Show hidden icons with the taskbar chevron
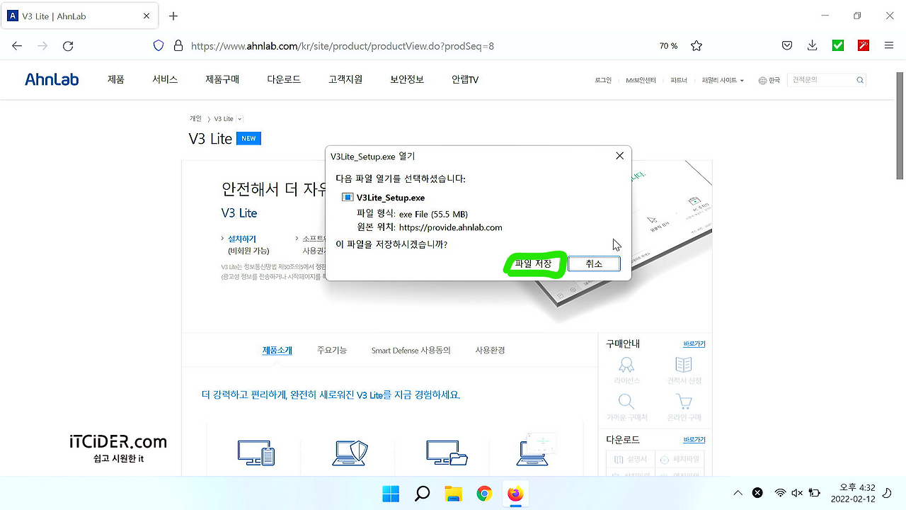The height and width of the screenshot is (510, 906). click(738, 492)
